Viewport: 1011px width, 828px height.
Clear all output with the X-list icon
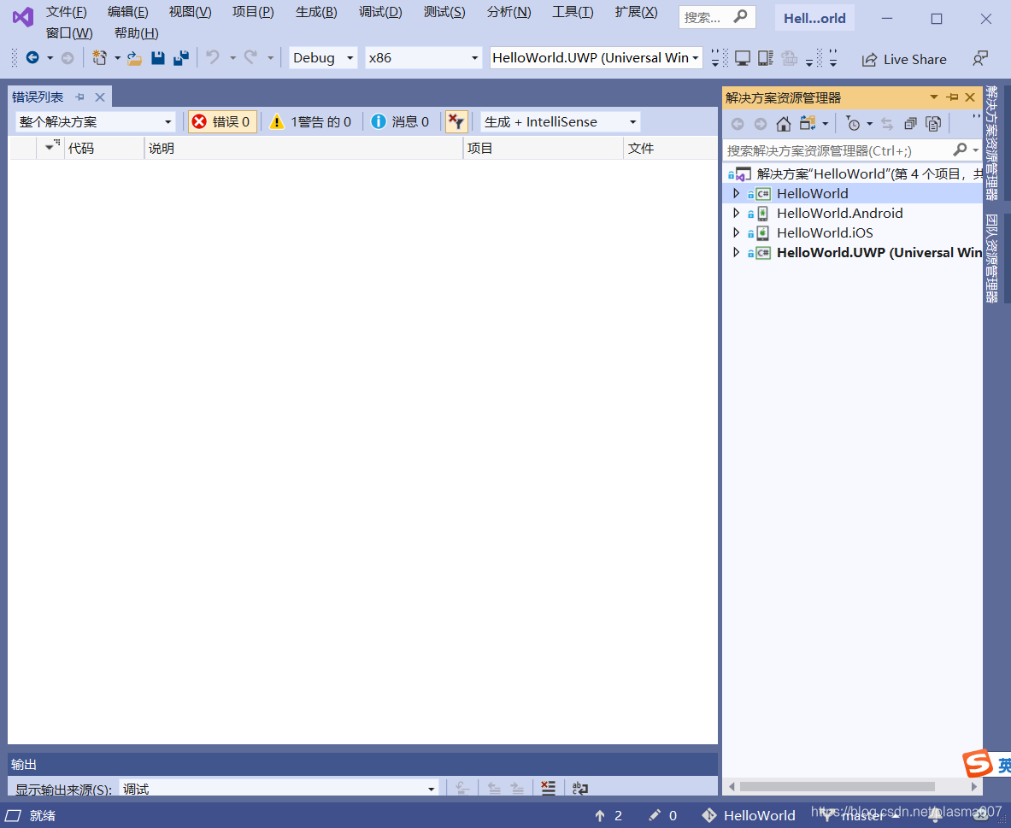pos(548,788)
